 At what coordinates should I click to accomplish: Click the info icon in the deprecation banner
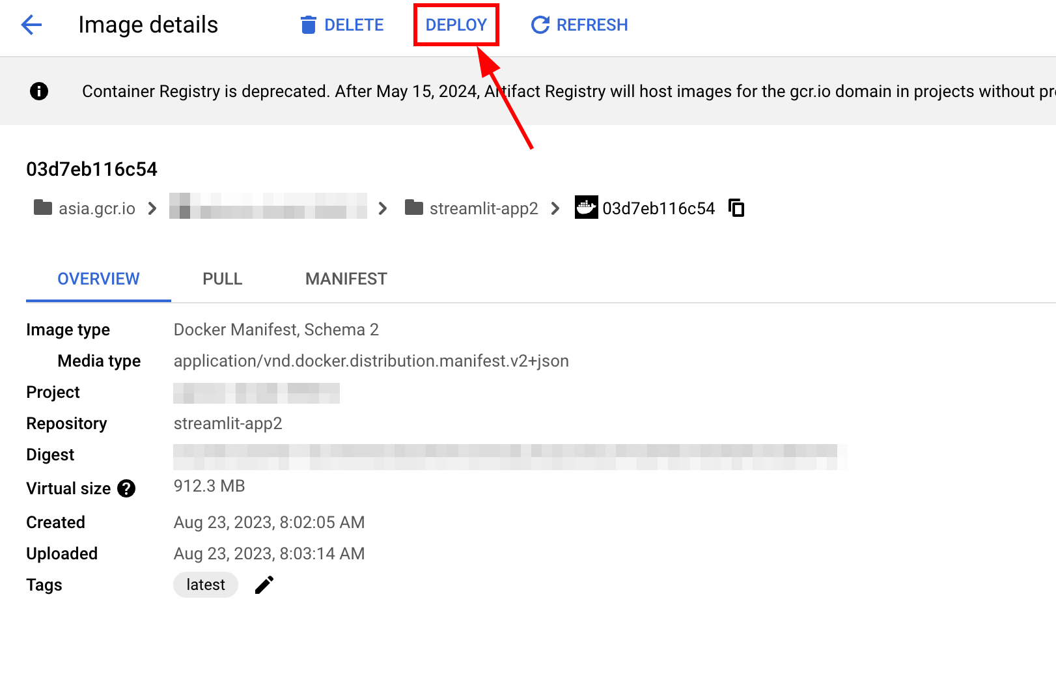point(39,91)
